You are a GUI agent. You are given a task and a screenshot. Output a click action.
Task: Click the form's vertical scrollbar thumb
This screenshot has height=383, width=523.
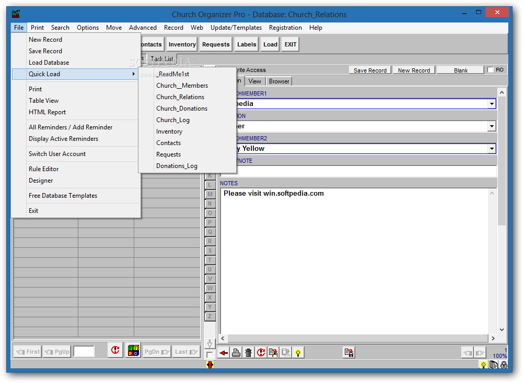502,161
